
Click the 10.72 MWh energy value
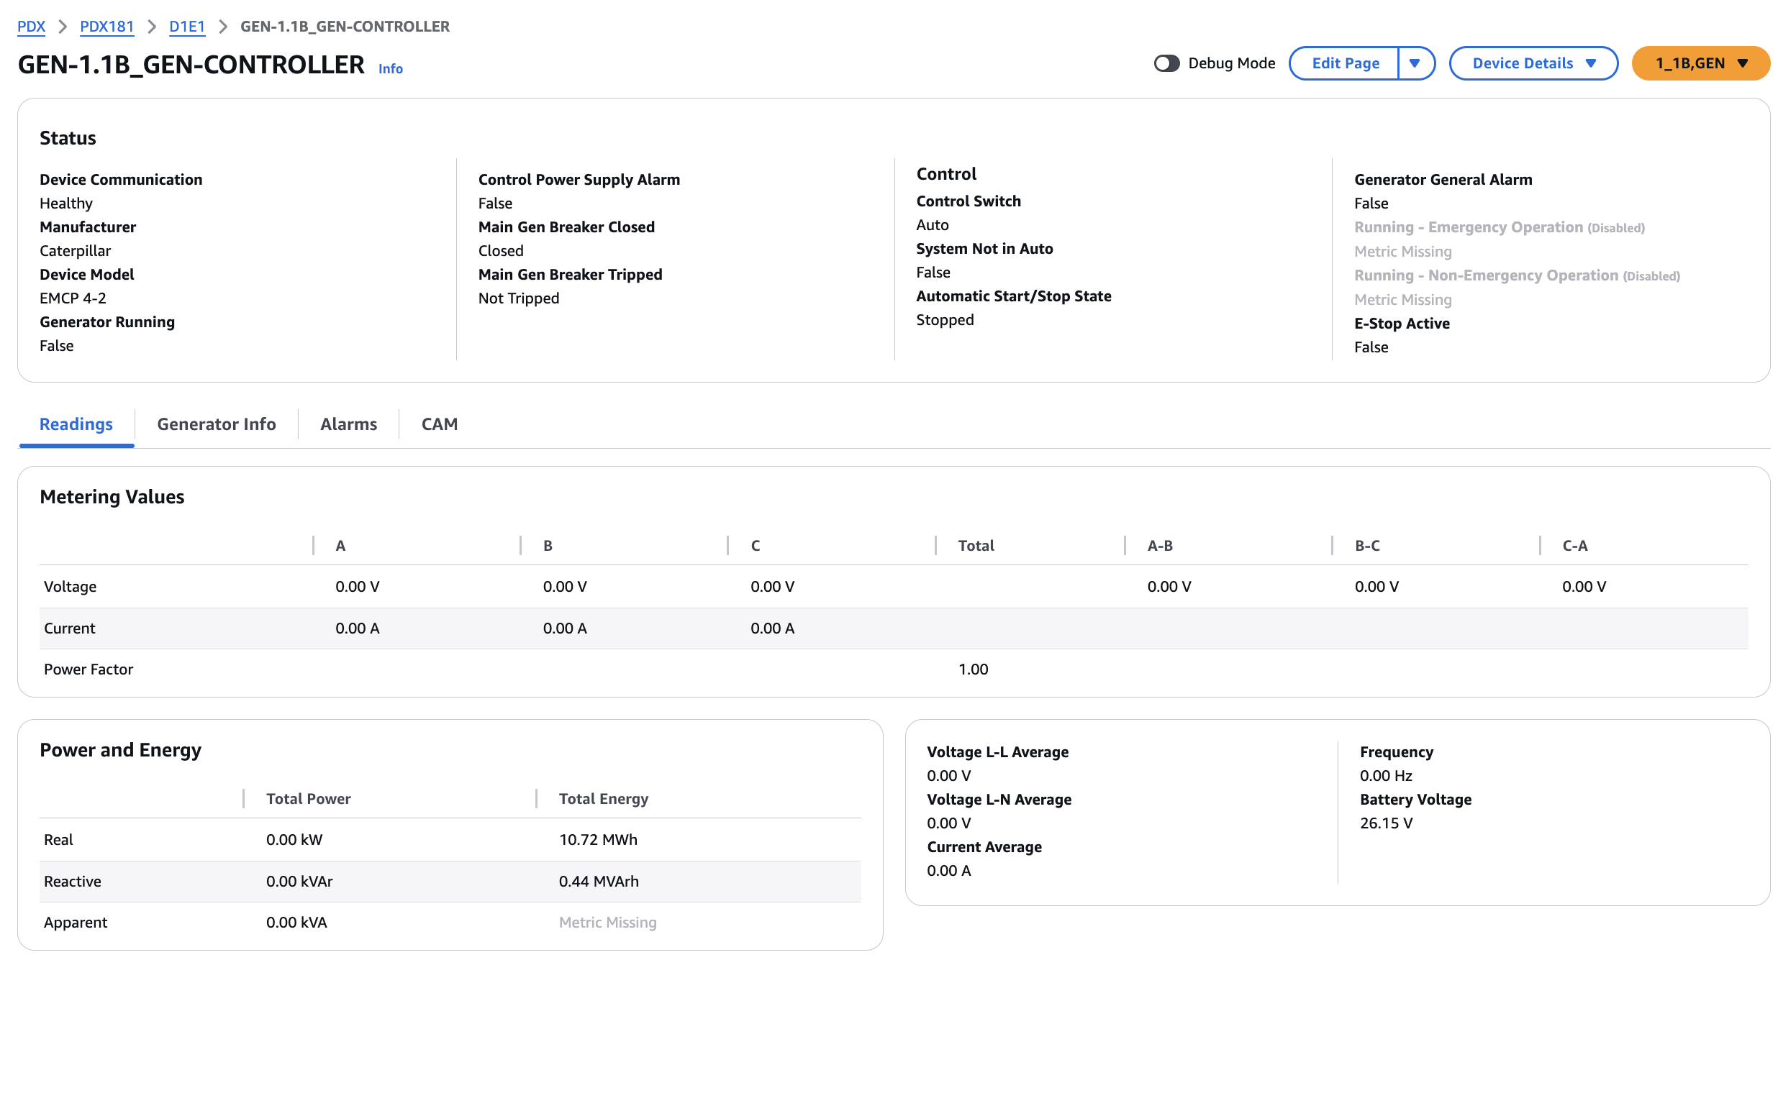tap(597, 839)
